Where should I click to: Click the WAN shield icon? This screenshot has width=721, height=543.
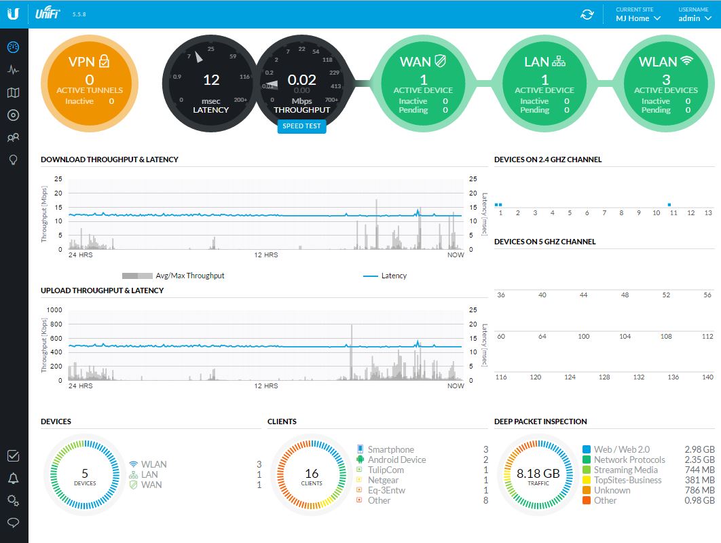(x=440, y=61)
